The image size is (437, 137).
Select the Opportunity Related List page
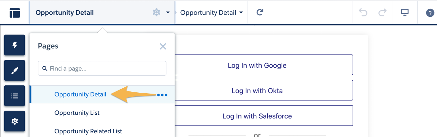click(88, 131)
